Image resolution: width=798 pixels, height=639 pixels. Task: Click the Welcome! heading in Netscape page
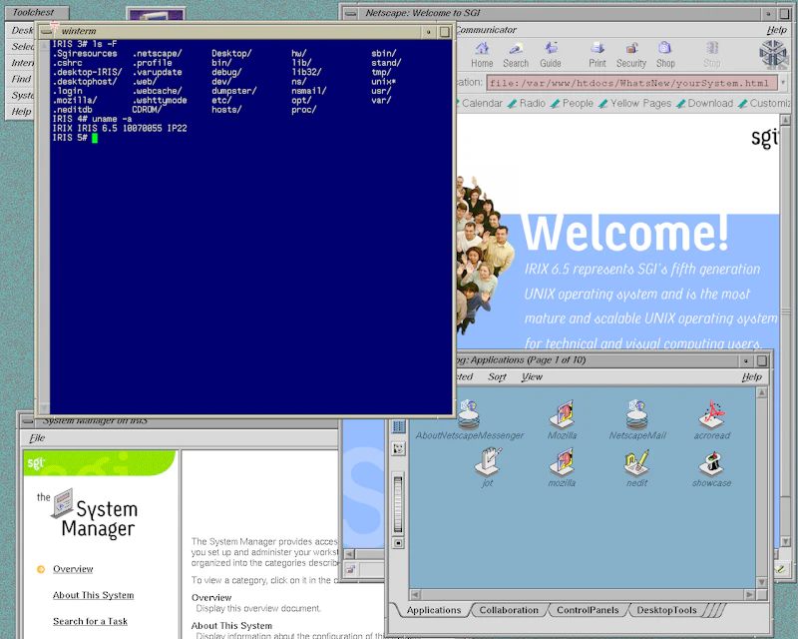625,233
